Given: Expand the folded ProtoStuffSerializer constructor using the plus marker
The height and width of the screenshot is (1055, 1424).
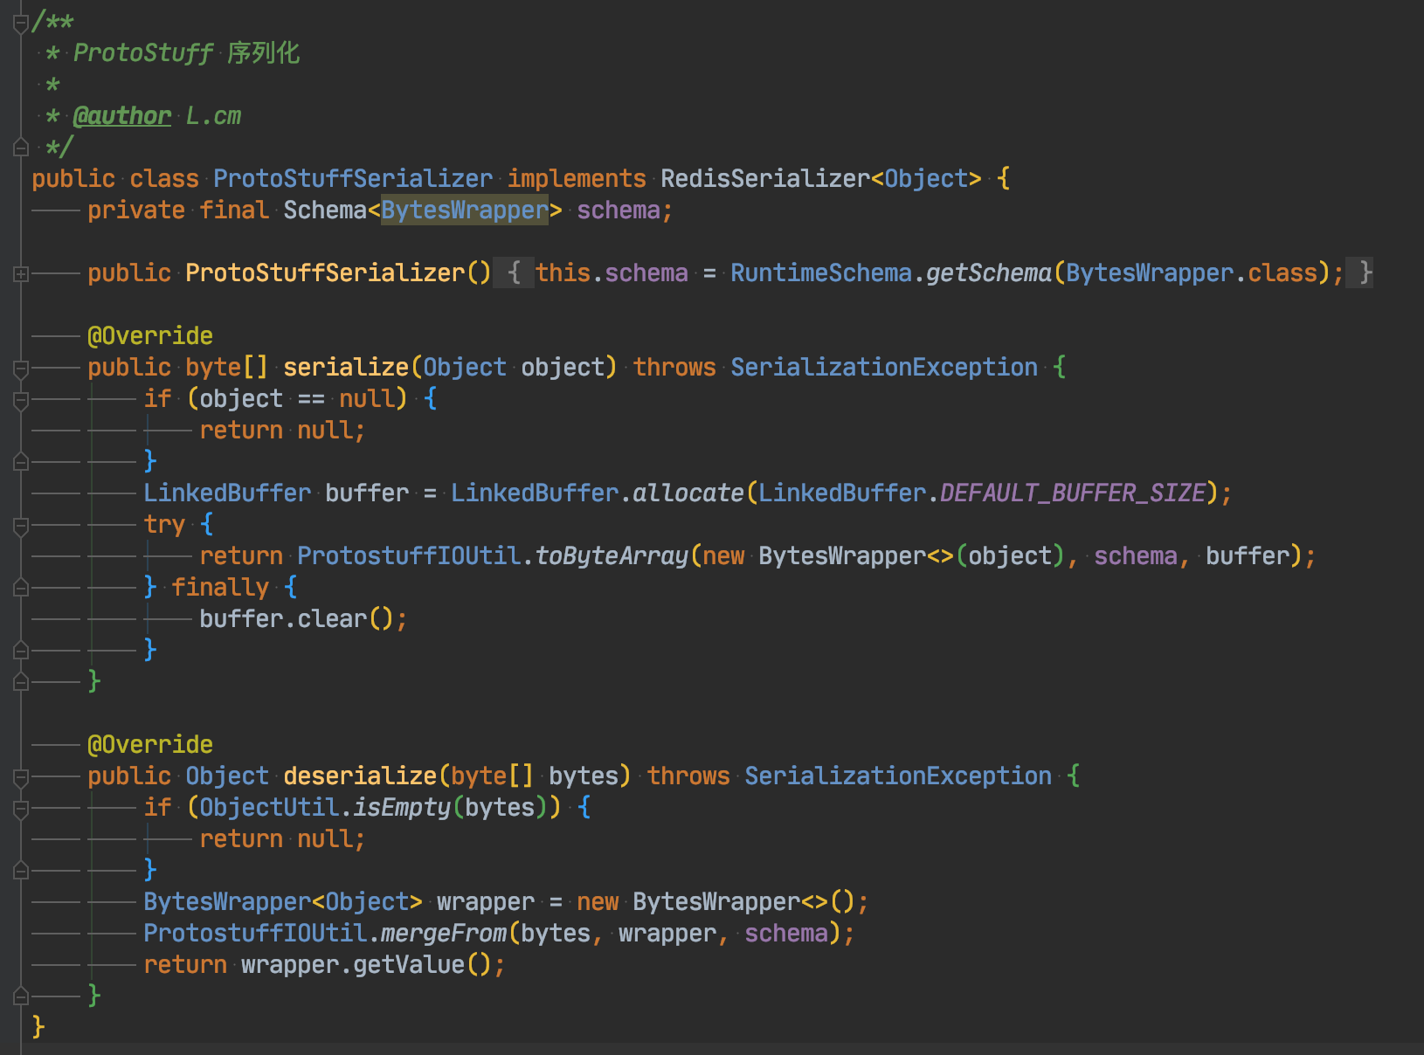Looking at the screenshot, I should pos(21,273).
